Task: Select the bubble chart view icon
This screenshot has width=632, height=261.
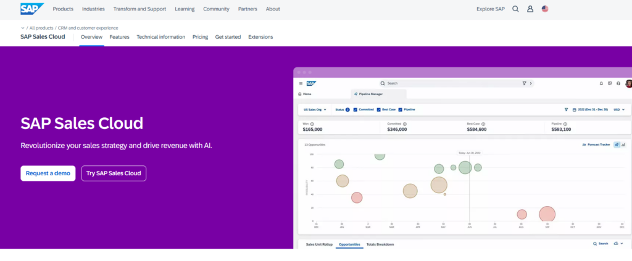Action: 617,144
